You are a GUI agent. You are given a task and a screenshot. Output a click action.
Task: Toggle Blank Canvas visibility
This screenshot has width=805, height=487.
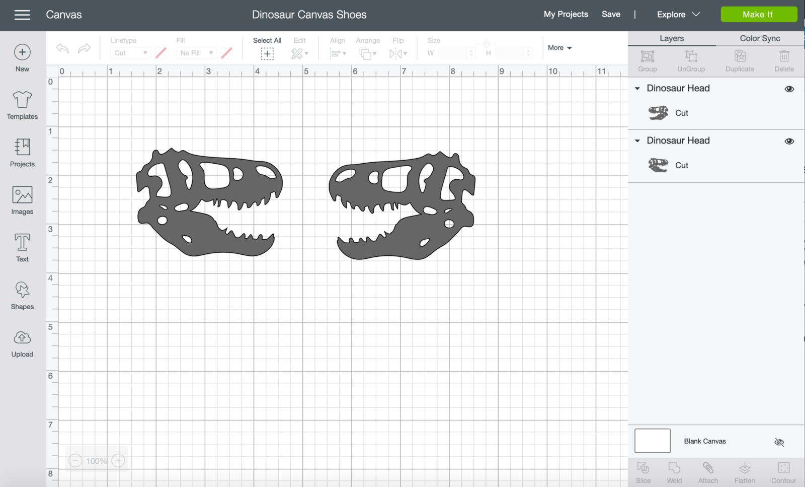tap(779, 442)
